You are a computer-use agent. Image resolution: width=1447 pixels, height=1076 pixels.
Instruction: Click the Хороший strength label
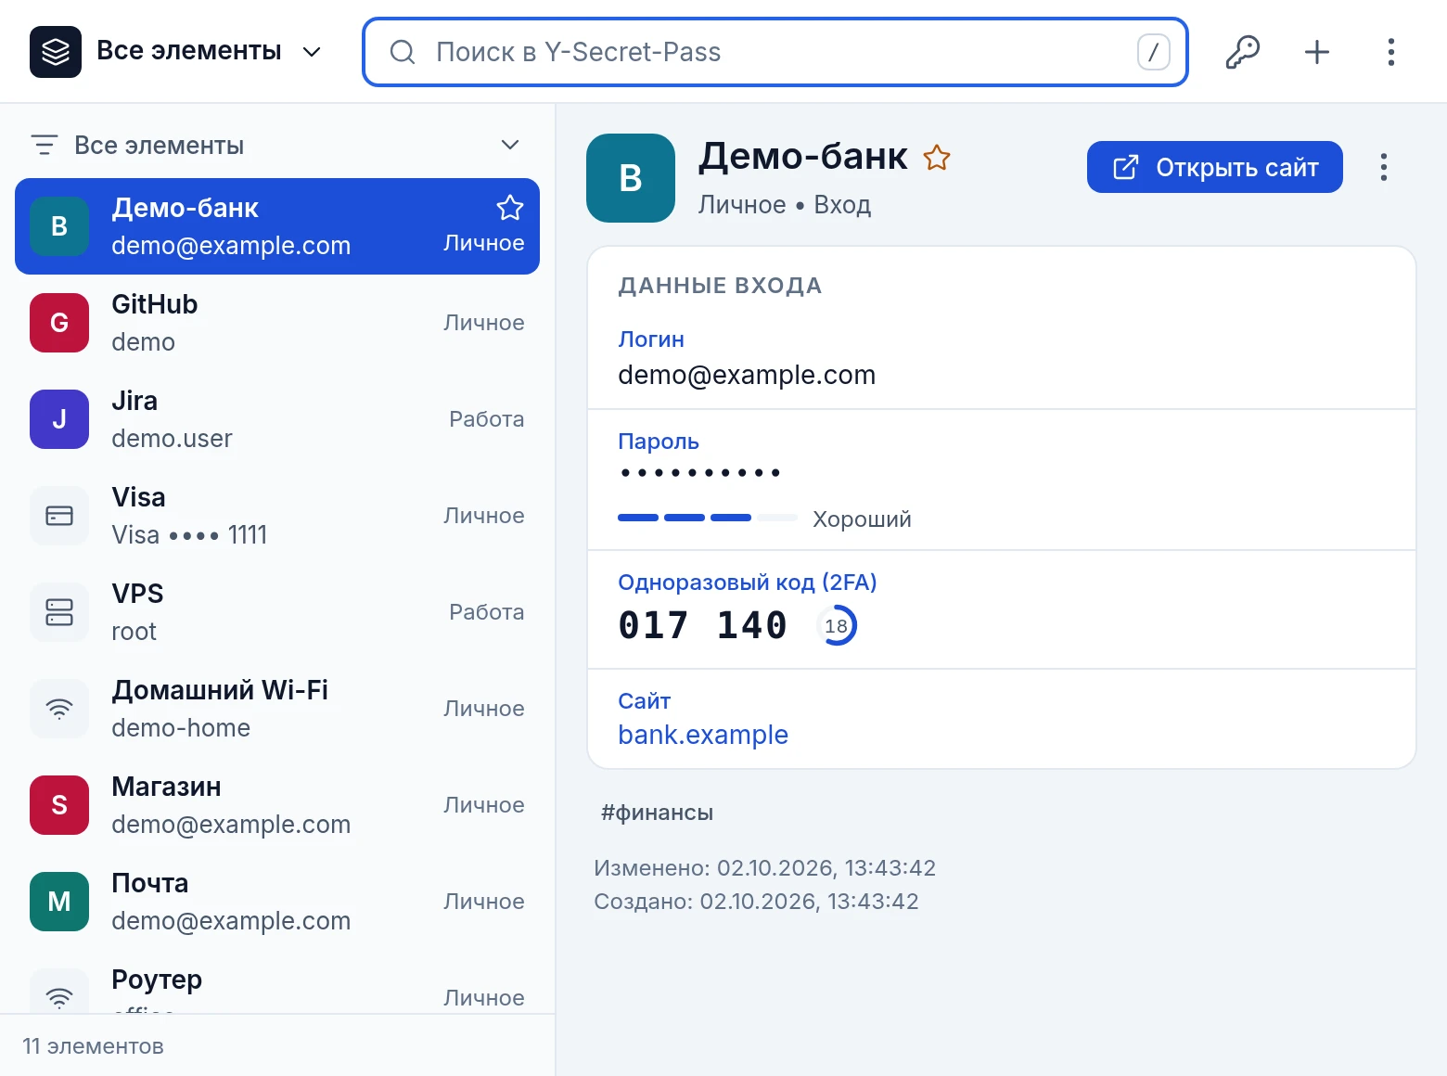point(863,519)
